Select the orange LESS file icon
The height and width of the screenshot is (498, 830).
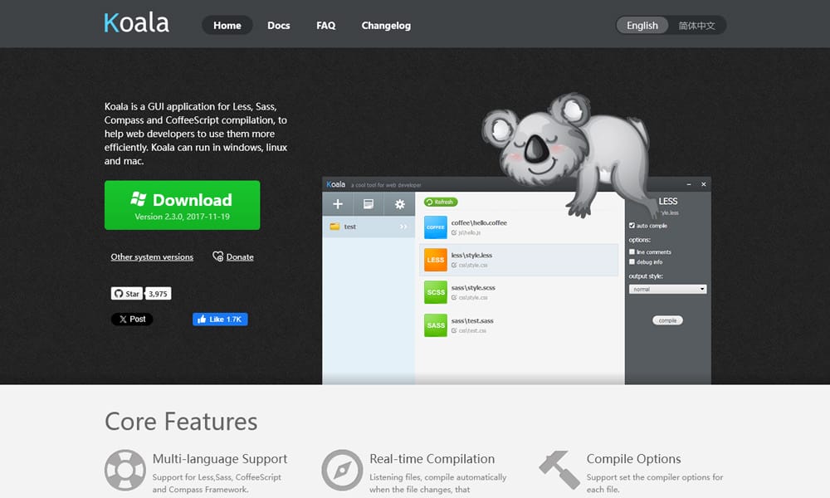436,260
